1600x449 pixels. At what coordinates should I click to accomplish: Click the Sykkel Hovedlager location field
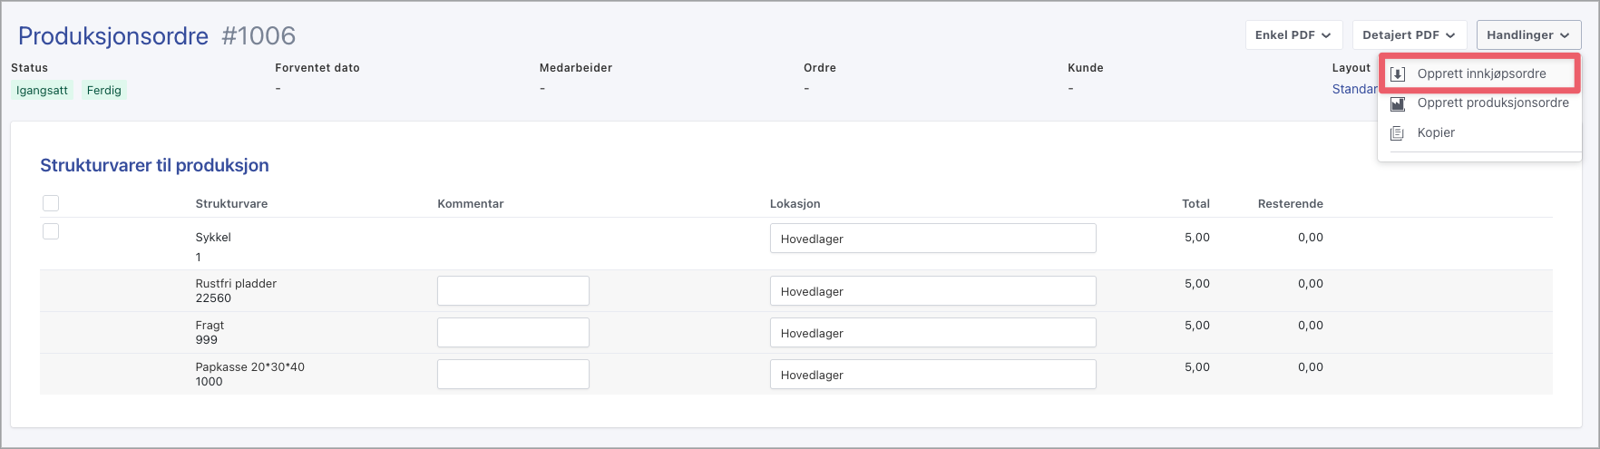932,239
